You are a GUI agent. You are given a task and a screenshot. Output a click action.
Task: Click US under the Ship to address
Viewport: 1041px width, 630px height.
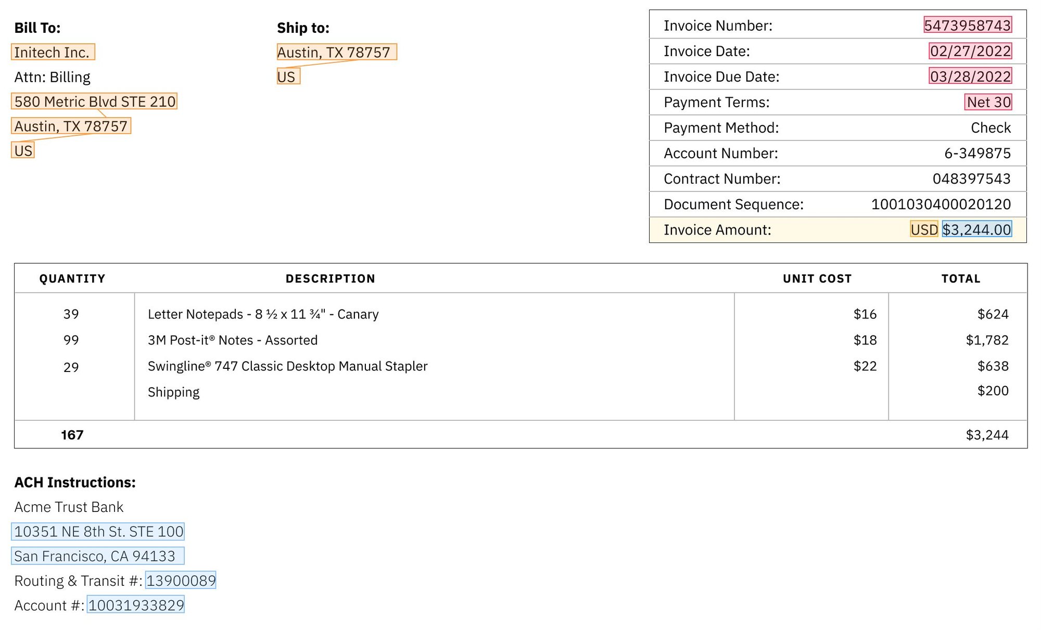click(x=288, y=76)
